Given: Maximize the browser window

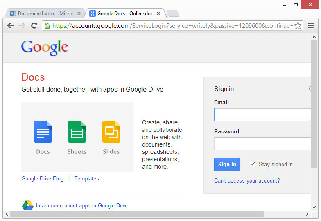Looking at the screenshot, I should (x=296, y=5).
